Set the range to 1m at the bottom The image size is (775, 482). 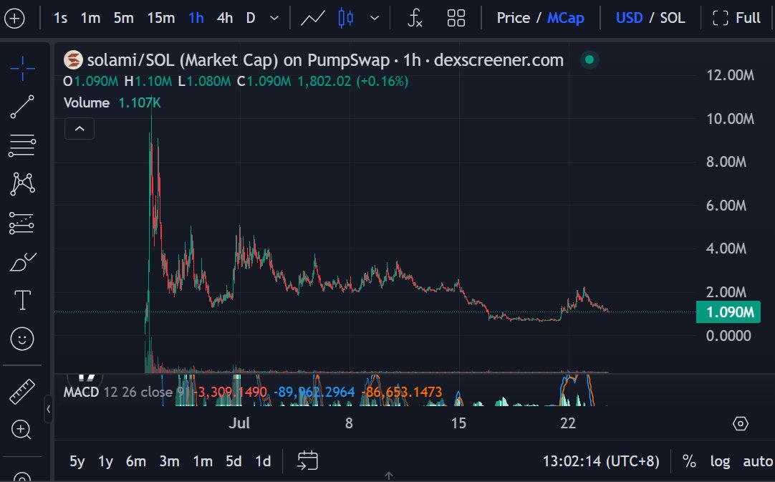[202, 461]
